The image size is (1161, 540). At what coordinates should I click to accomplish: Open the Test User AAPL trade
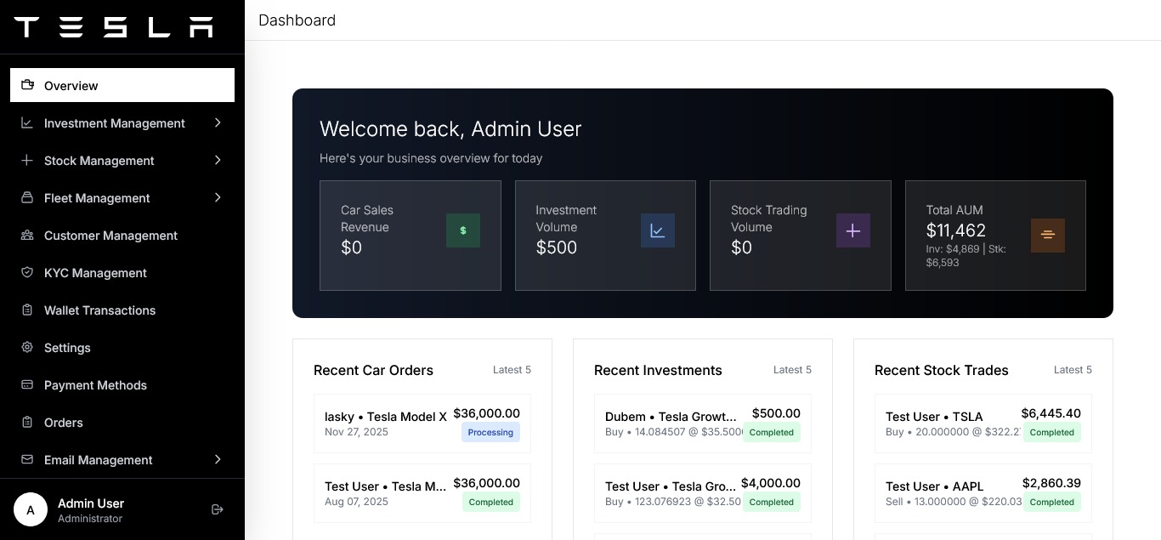[983, 493]
